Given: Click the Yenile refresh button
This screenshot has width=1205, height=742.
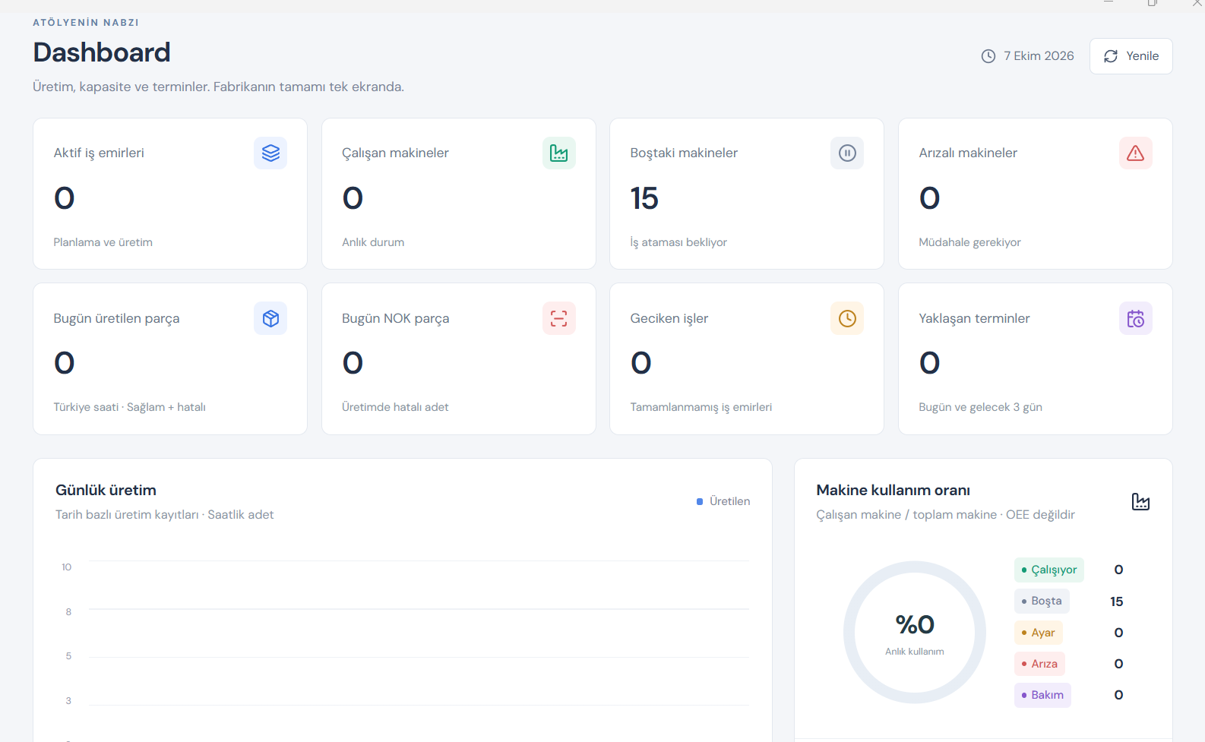Looking at the screenshot, I should click(x=1131, y=56).
